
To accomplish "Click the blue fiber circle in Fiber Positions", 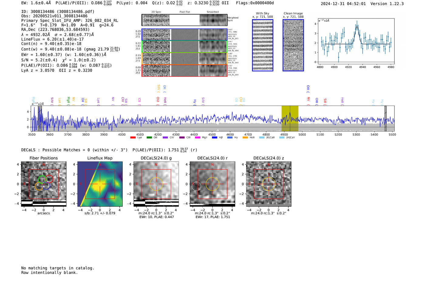I will click(46, 186).
